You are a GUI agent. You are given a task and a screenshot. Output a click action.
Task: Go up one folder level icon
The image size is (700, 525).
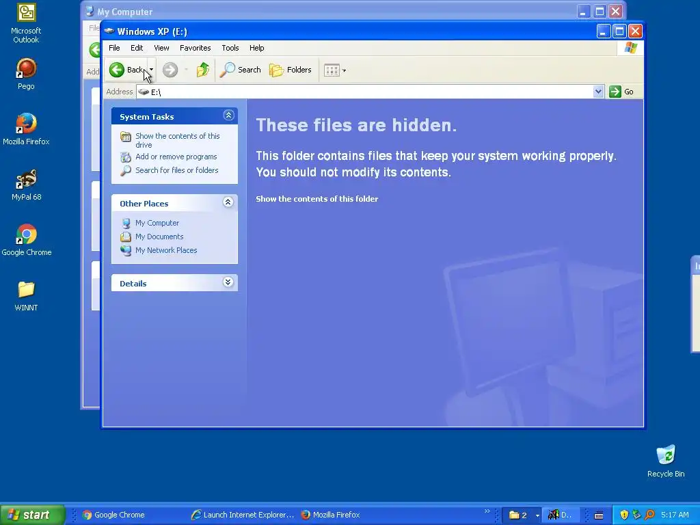pos(203,70)
